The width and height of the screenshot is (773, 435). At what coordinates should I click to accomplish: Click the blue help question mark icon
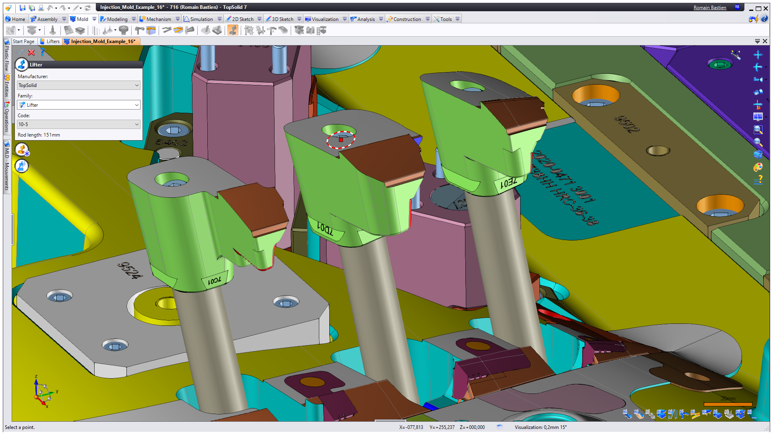(42, 52)
